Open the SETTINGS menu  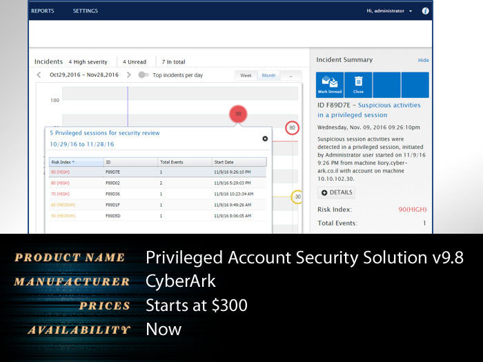coord(86,11)
